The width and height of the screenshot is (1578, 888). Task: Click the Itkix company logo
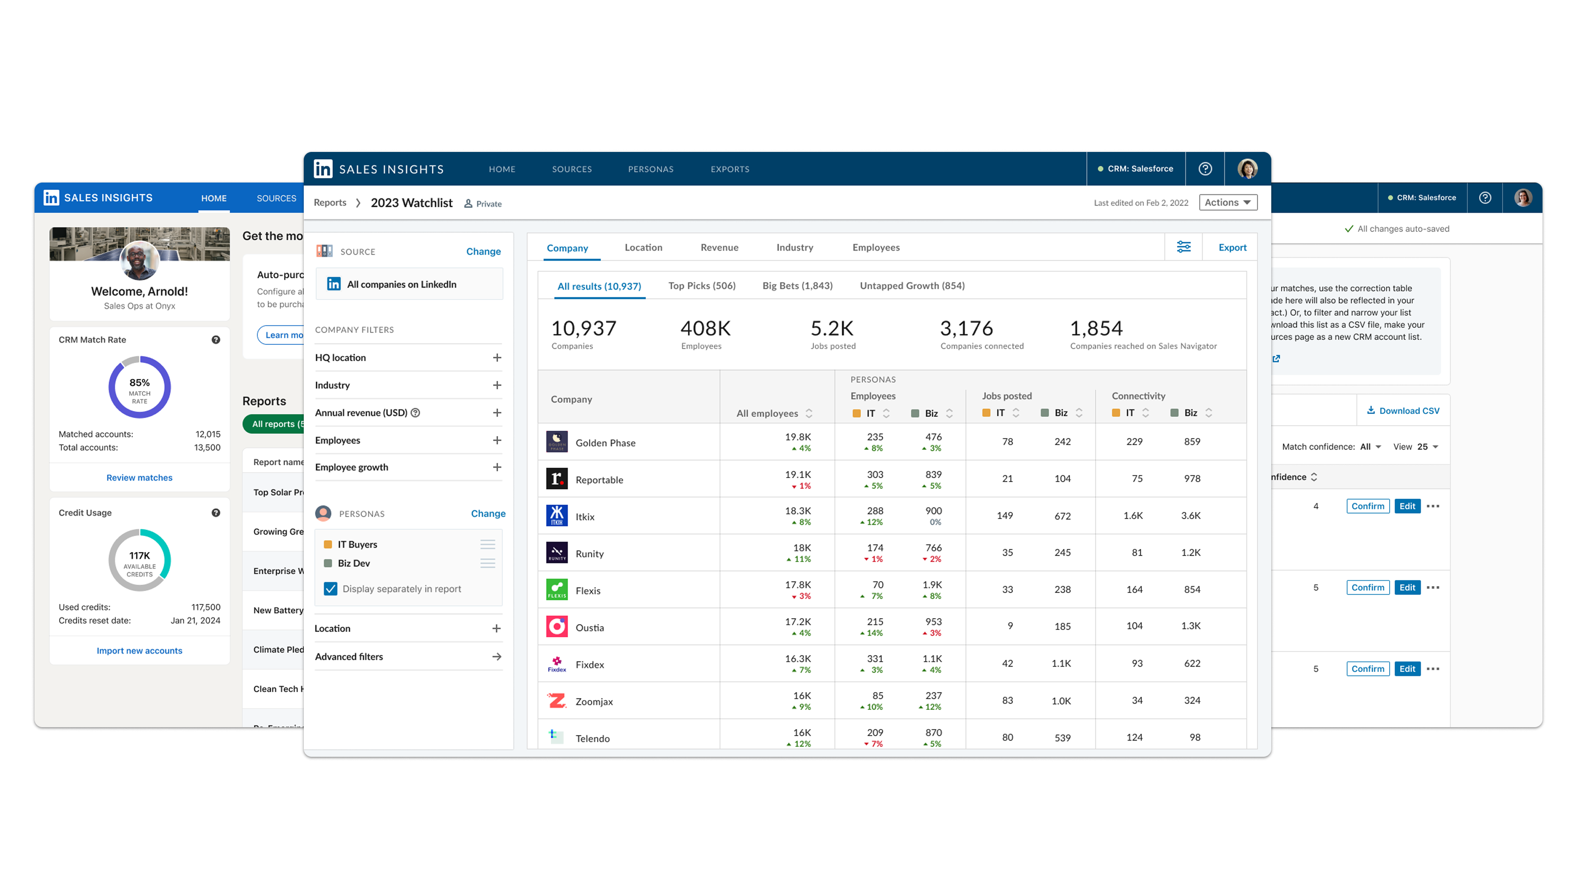pos(557,516)
